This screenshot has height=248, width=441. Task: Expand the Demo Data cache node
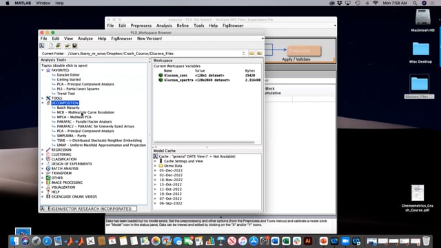[155, 166]
